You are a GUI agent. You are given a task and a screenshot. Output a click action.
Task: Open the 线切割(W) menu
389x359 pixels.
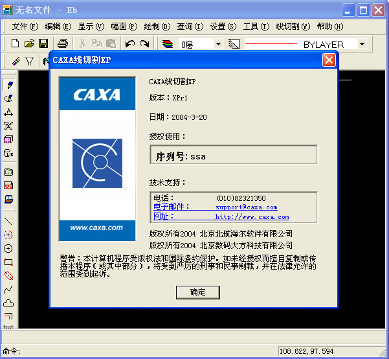(293, 27)
